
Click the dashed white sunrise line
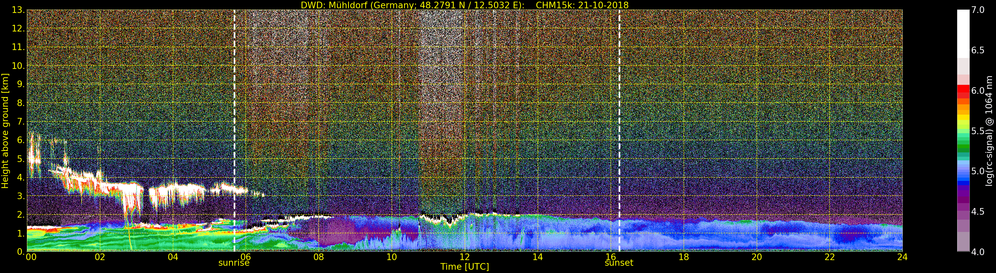click(234, 131)
